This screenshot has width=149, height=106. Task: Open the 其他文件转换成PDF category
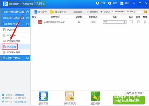coord(15,18)
